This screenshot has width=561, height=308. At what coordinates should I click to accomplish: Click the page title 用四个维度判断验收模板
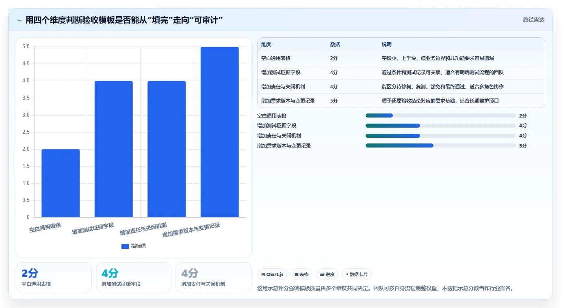[x=125, y=20]
